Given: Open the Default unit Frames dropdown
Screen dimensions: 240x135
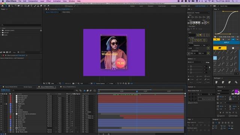Looking at the screenshot, I should point(202,13).
